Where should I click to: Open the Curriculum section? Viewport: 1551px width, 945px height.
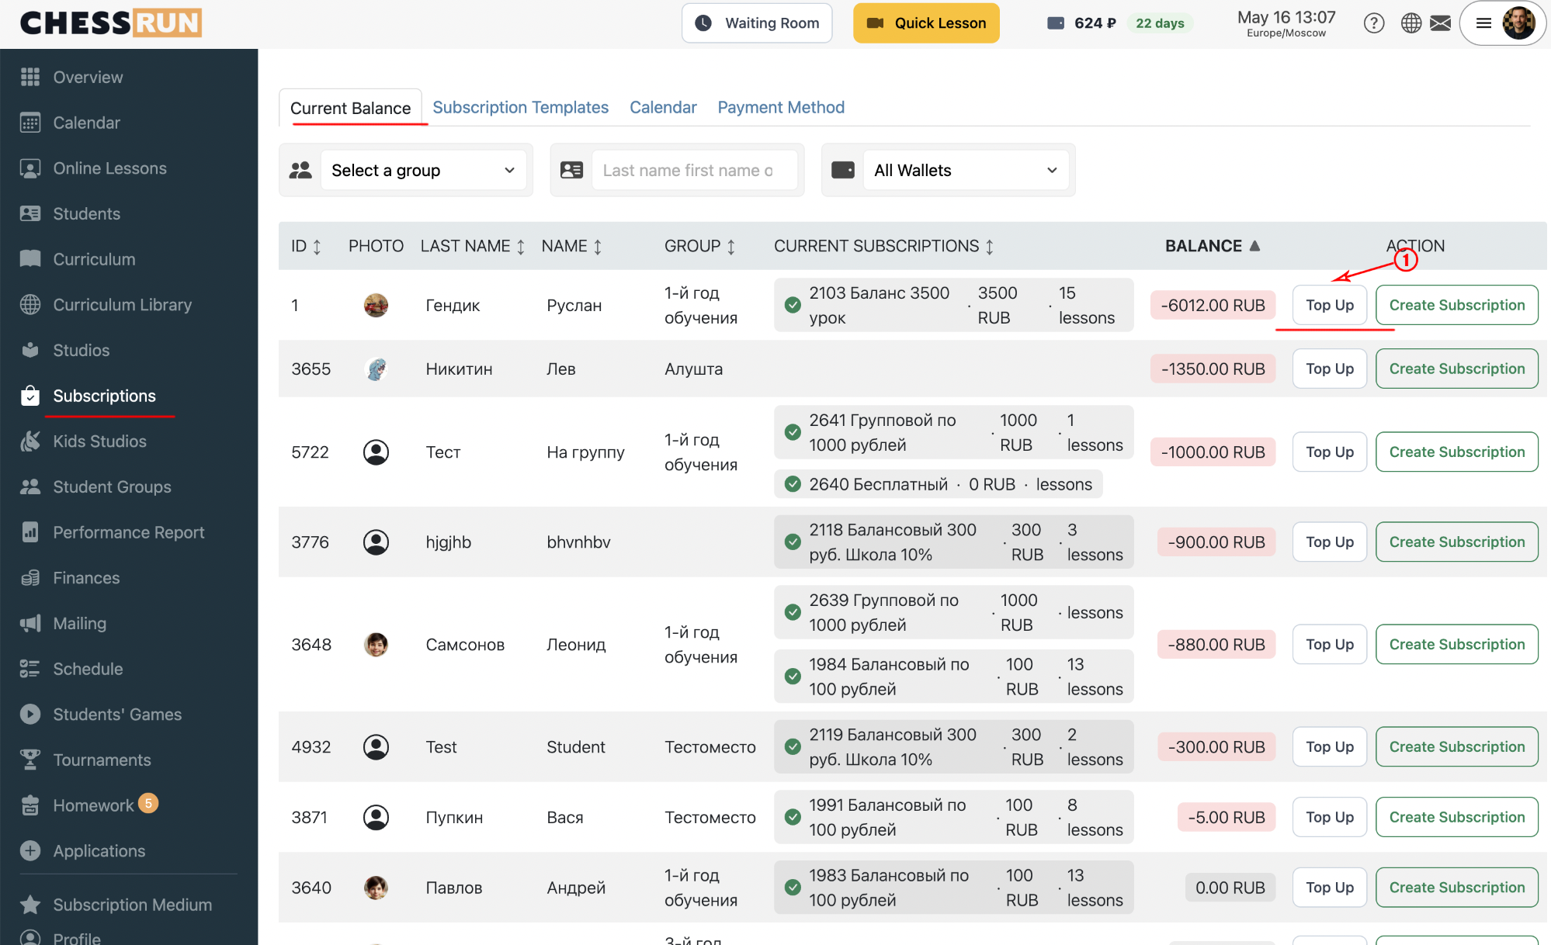[x=94, y=259]
